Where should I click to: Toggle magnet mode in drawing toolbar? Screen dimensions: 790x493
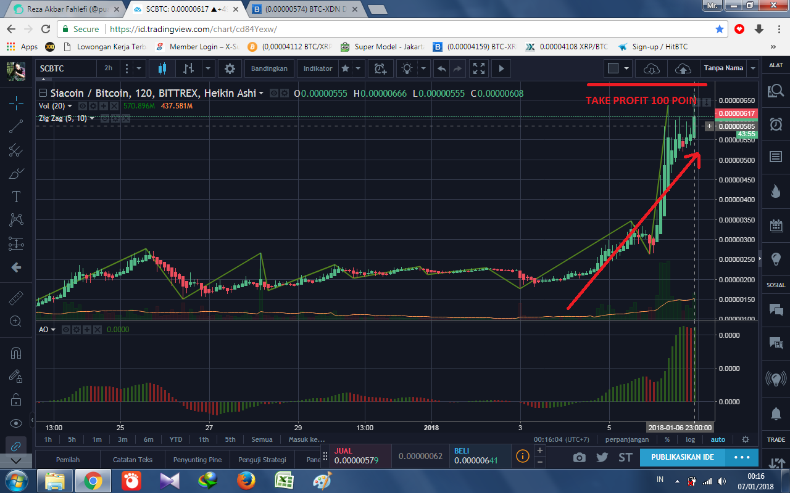[x=16, y=352]
